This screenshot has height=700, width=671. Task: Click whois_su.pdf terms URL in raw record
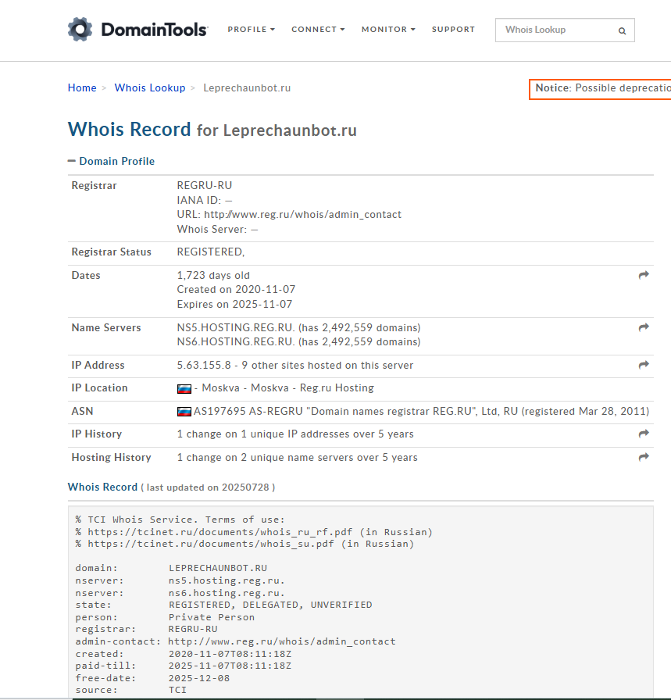(211, 544)
